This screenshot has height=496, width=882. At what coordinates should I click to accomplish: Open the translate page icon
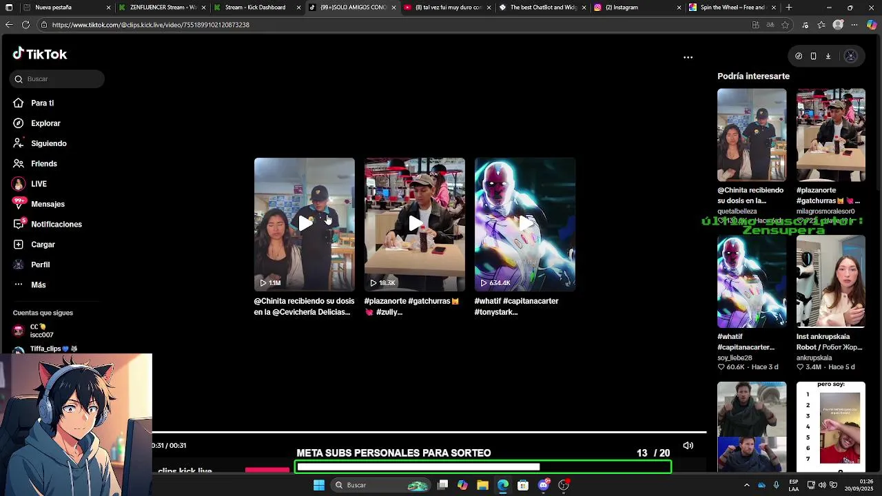tap(770, 25)
